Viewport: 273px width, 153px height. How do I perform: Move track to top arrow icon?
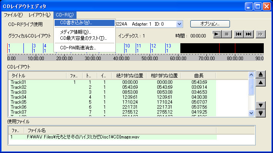(x=261, y=75)
